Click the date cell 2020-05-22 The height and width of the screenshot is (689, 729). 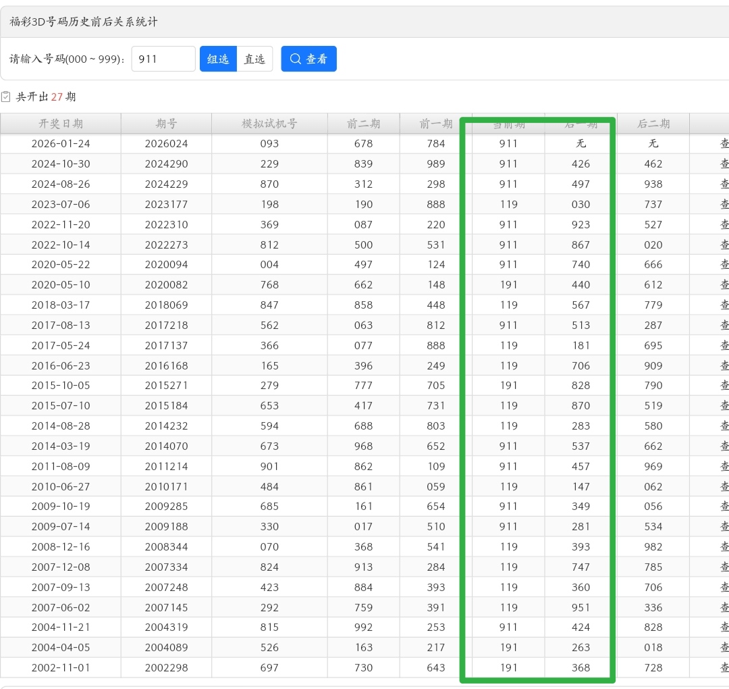[x=61, y=265]
